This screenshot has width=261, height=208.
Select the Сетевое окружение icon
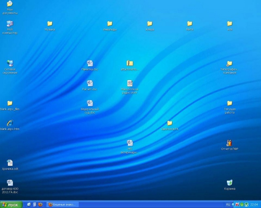(x=10, y=63)
